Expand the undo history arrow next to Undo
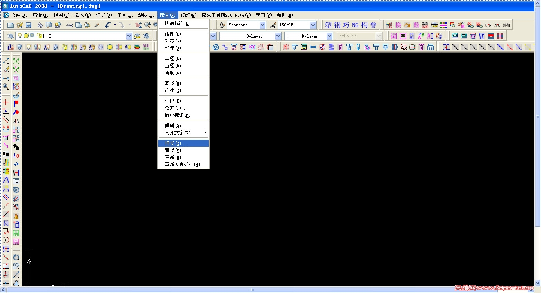This screenshot has height=293, width=541. tap(115, 25)
